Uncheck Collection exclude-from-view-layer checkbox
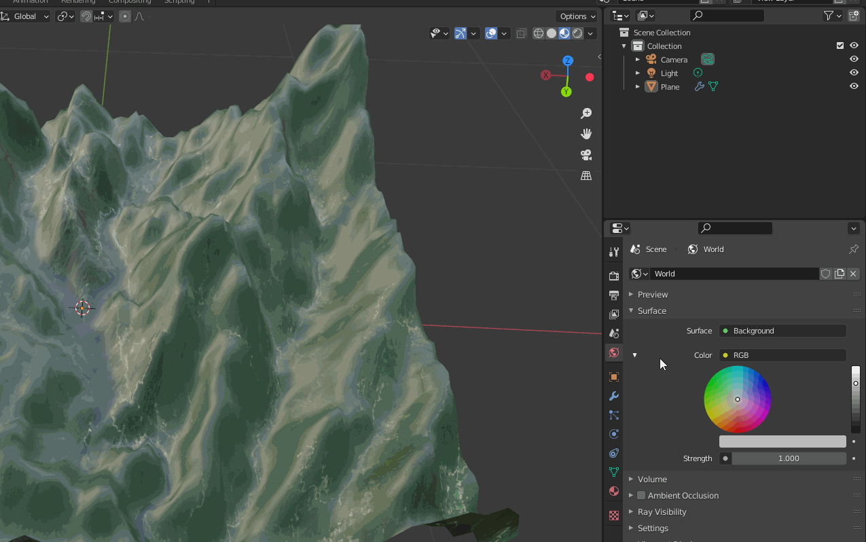The image size is (866, 542). [840, 46]
